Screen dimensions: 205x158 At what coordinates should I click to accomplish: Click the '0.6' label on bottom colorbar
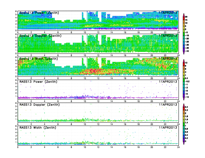point(186,132)
